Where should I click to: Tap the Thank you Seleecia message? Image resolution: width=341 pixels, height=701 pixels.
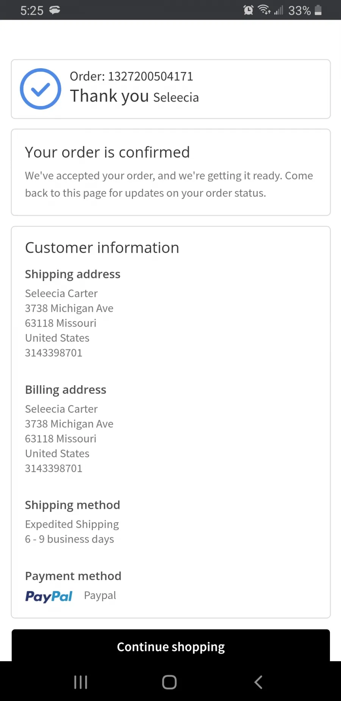click(135, 96)
